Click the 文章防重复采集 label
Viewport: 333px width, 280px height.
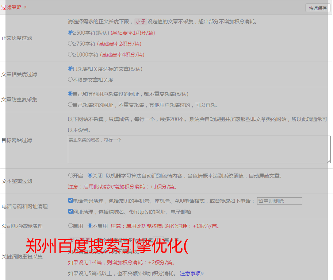[19, 100]
